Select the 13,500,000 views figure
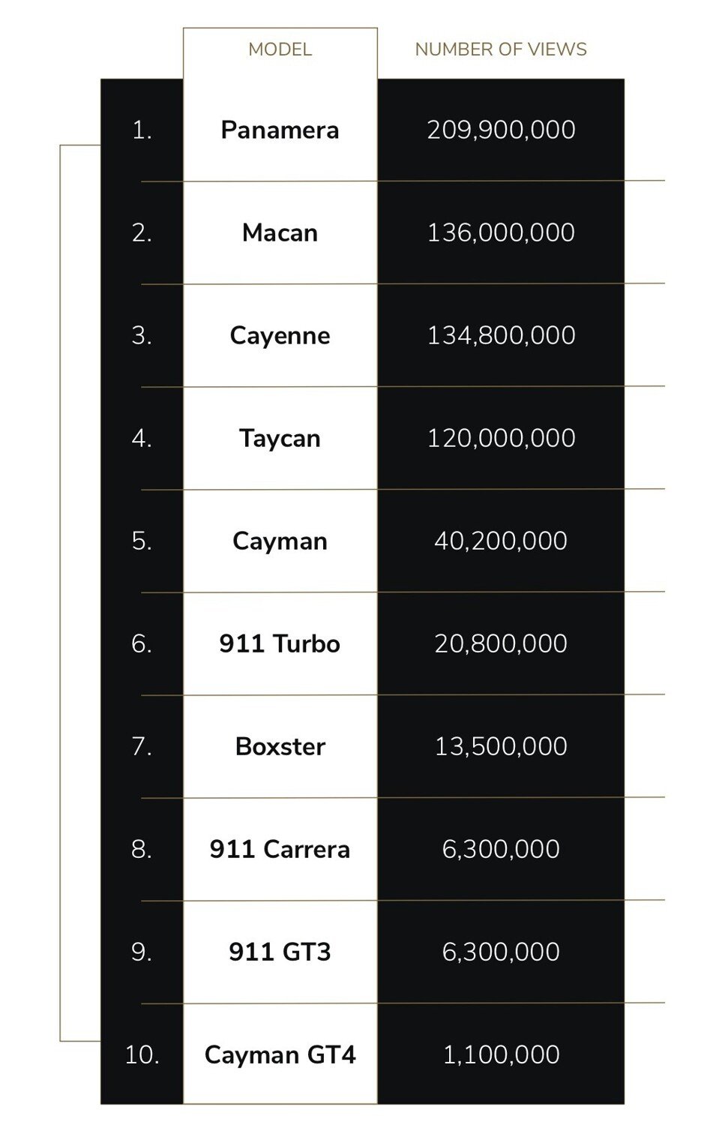 pos(501,746)
